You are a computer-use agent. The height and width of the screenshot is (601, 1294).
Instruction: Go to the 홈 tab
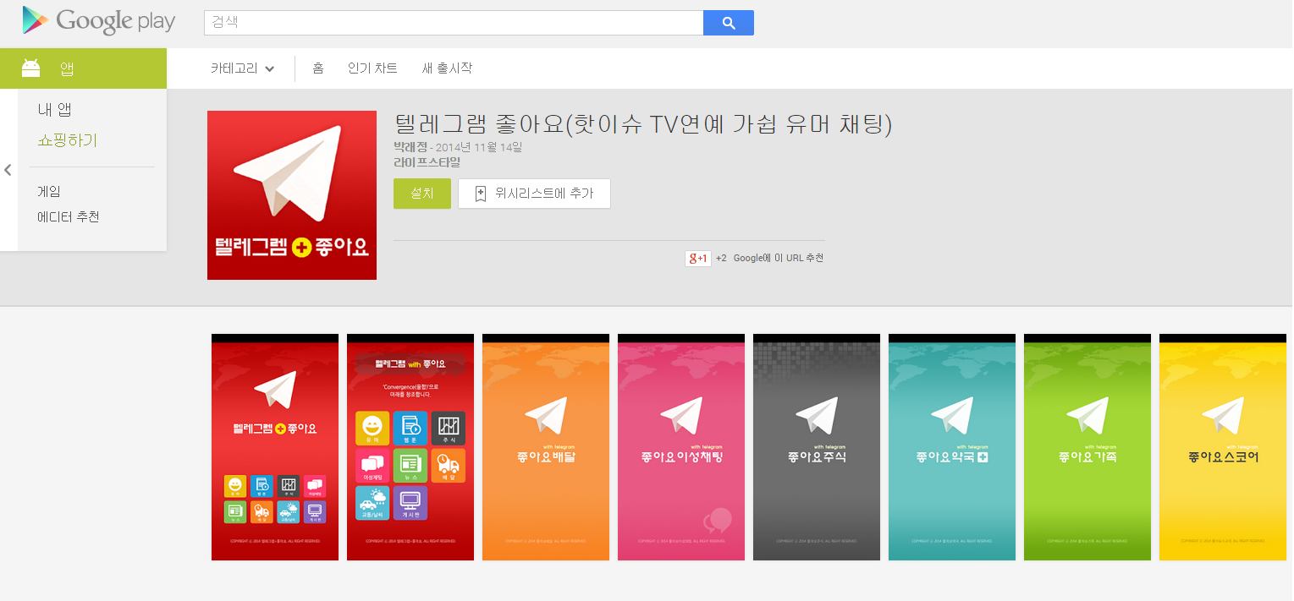[318, 68]
